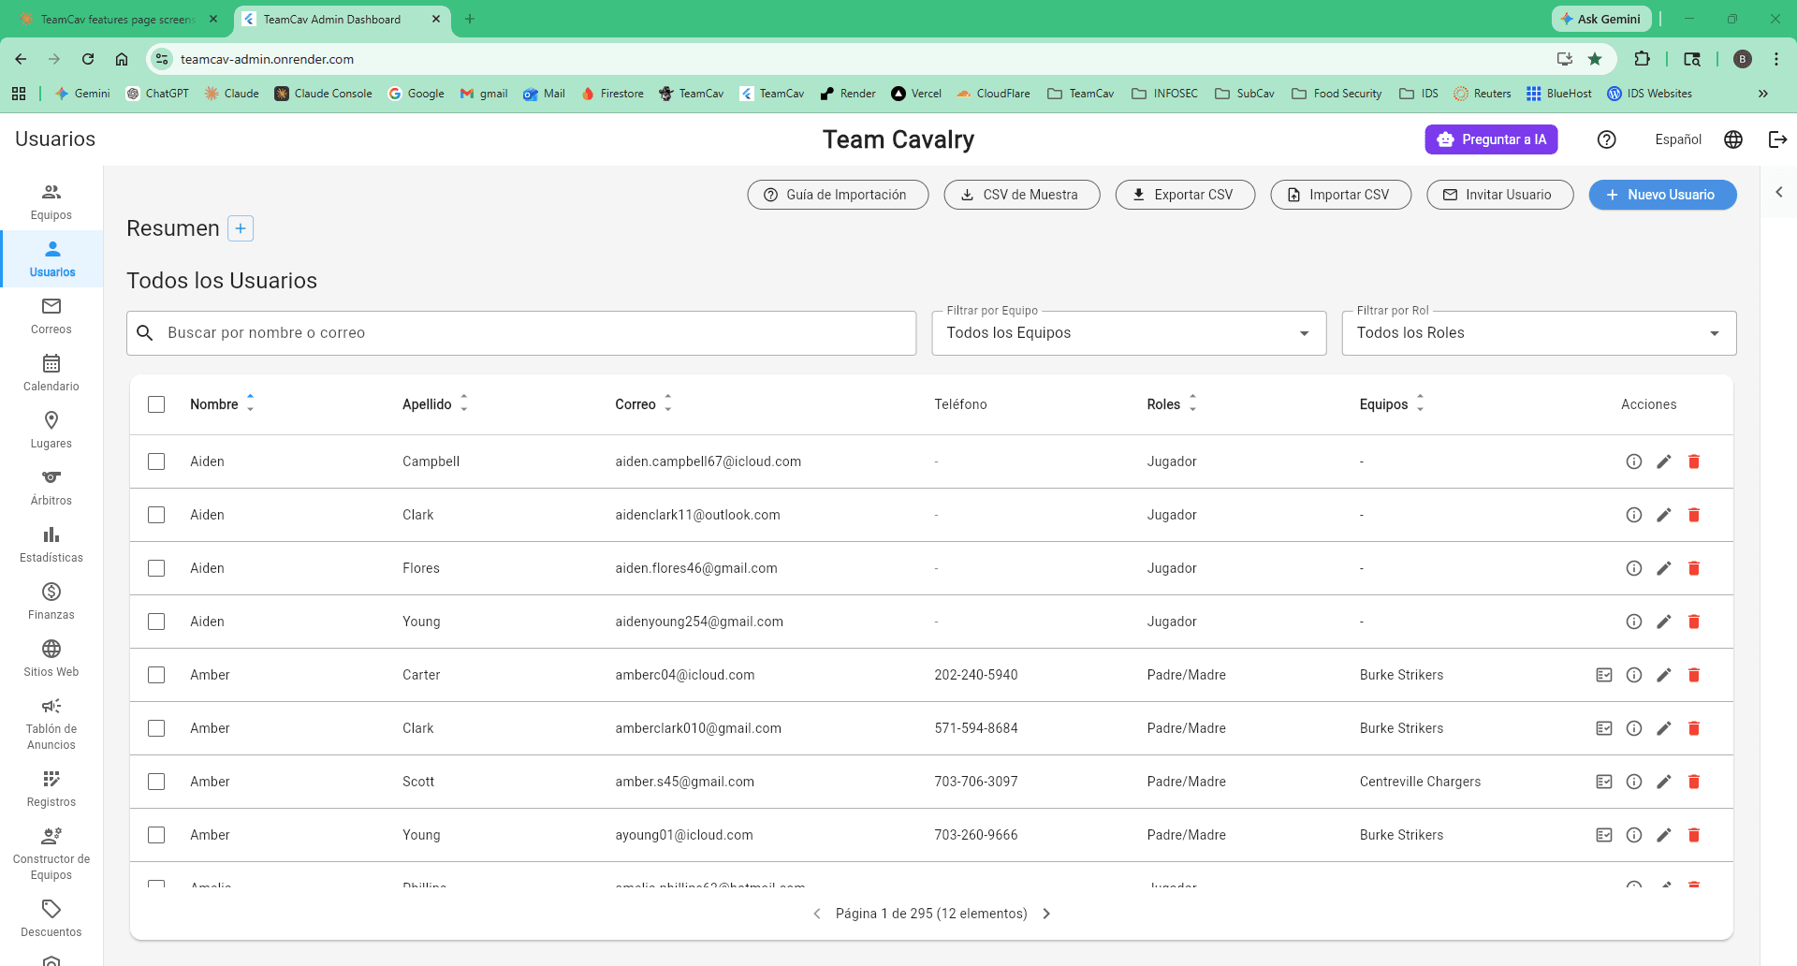Open the Equipos sidebar section

coord(51,202)
